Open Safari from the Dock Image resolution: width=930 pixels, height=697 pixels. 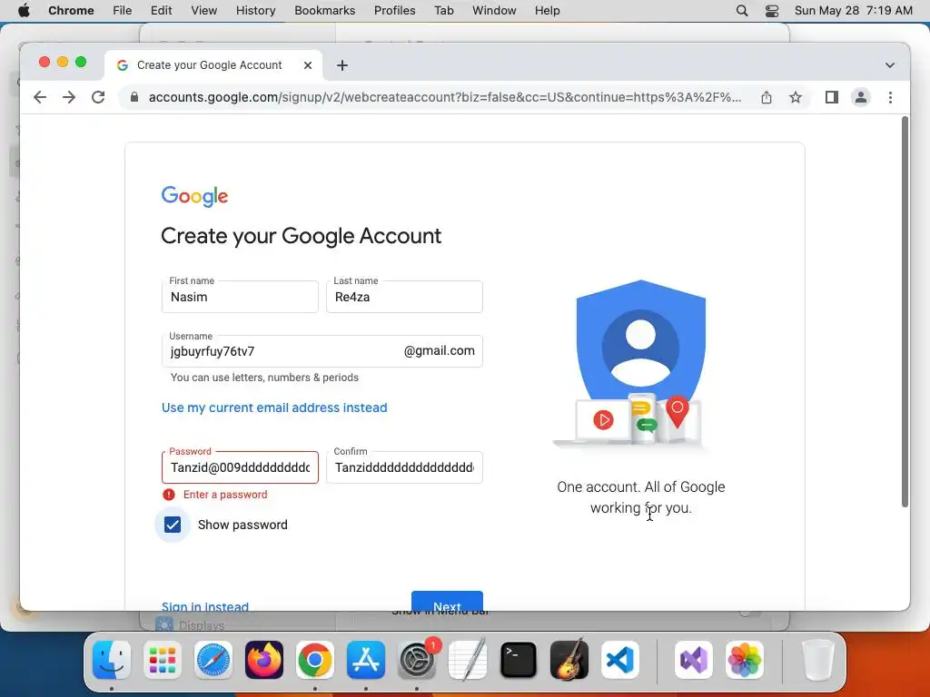pyautogui.click(x=213, y=660)
